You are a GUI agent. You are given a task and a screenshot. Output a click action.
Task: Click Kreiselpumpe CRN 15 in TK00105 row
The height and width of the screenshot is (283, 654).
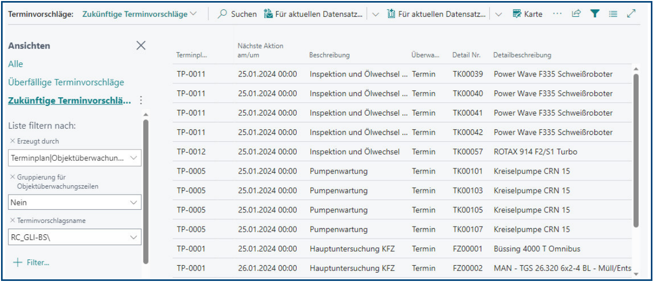click(532, 210)
